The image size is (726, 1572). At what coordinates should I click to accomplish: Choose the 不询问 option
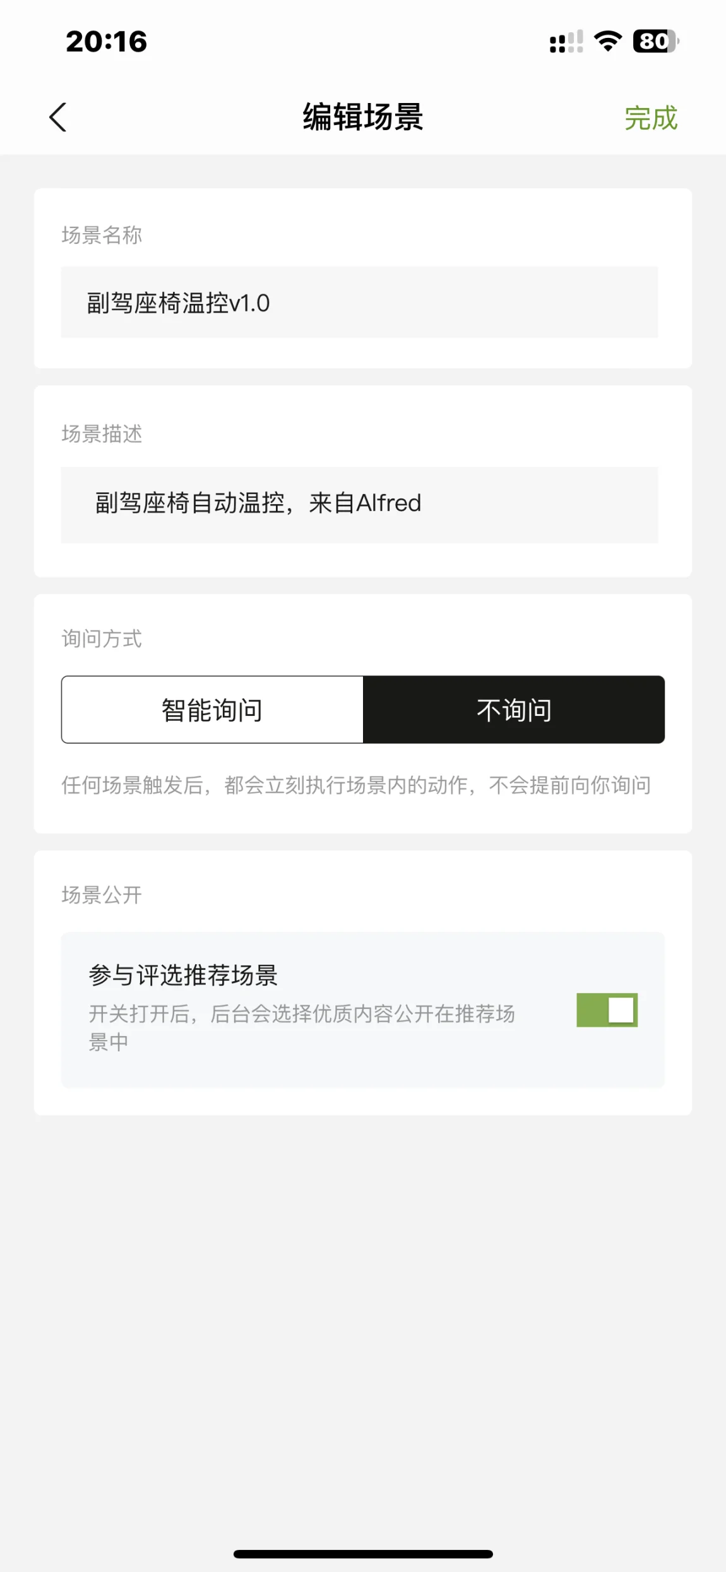click(x=514, y=710)
